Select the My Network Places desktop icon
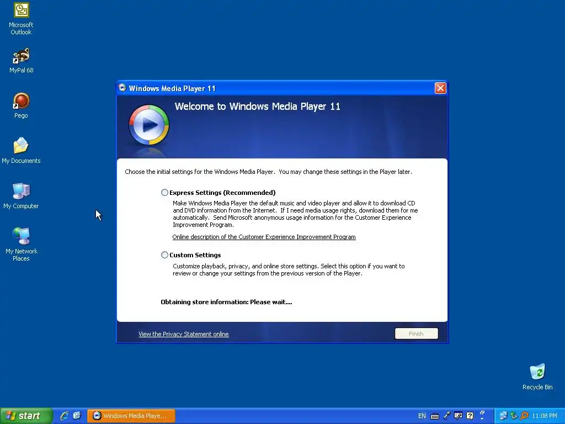565x424 pixels. pyautogui.click(x=22, y=245)
